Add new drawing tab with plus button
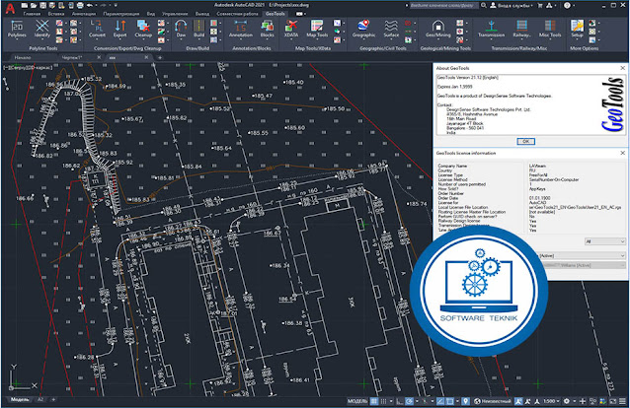This screenshot has width=630, height=408. (x=160, y=57)
